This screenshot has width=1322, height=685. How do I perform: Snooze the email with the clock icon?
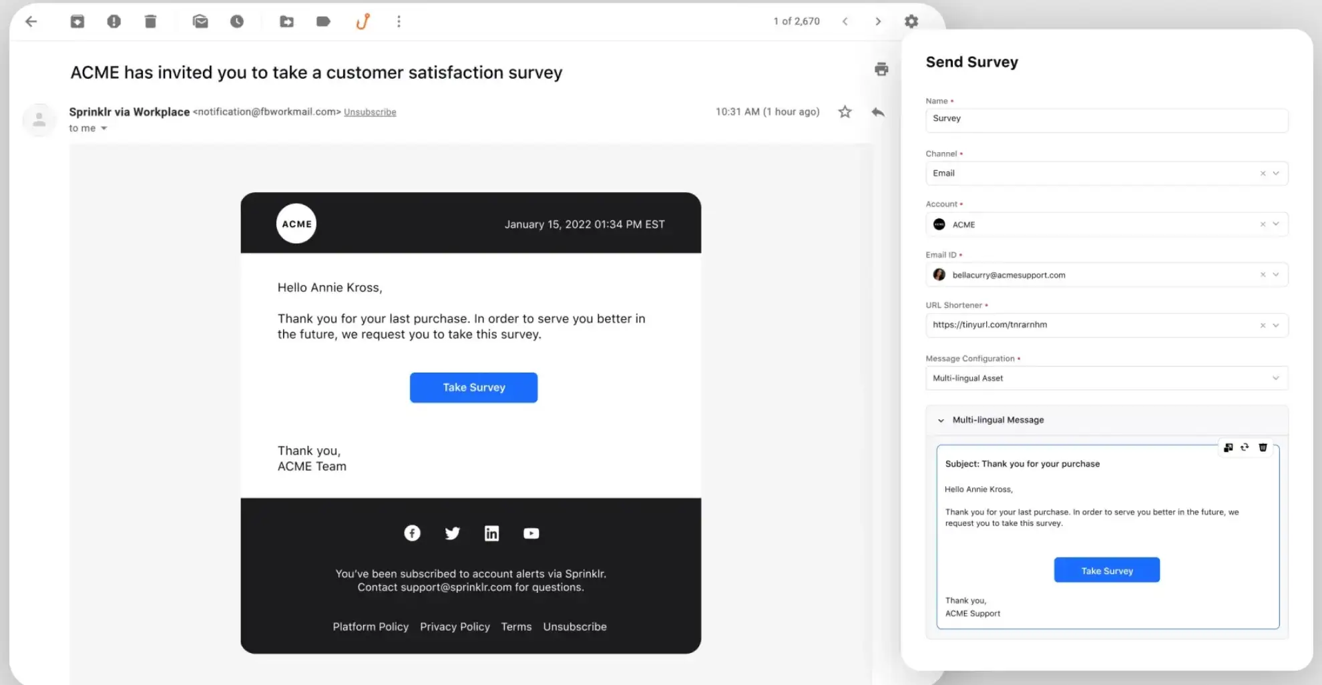point(237,21)
